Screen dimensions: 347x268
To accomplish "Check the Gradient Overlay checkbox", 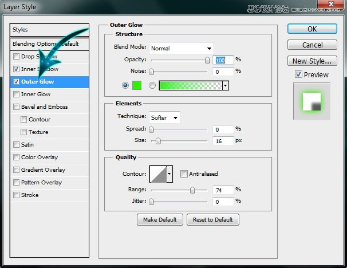I will 16,170.
